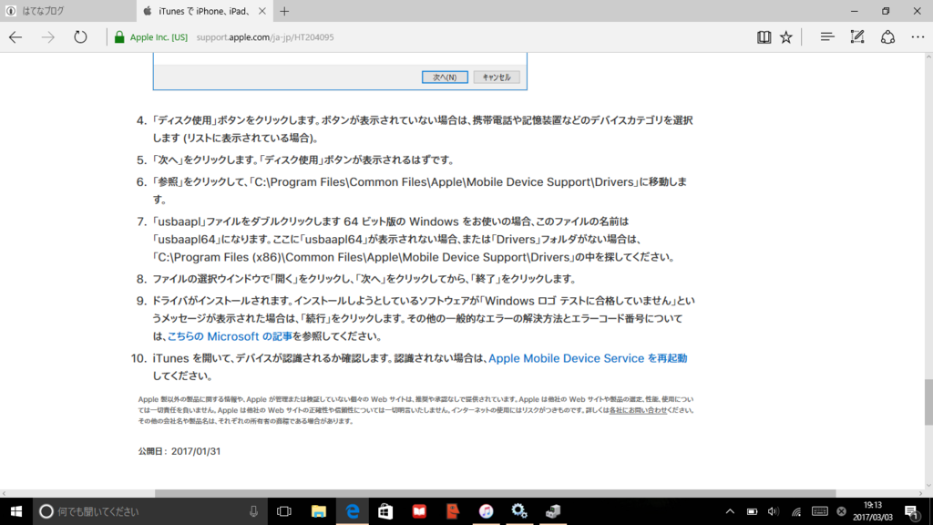The width and height of the screenshot is (933, 525).
Task: Open the Share icon in the toolbar
Action: pyautogui.click(x=887, y=36)
